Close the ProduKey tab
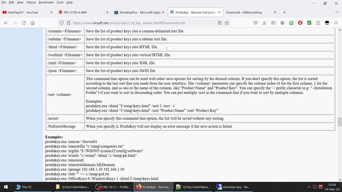 [219, 12]
